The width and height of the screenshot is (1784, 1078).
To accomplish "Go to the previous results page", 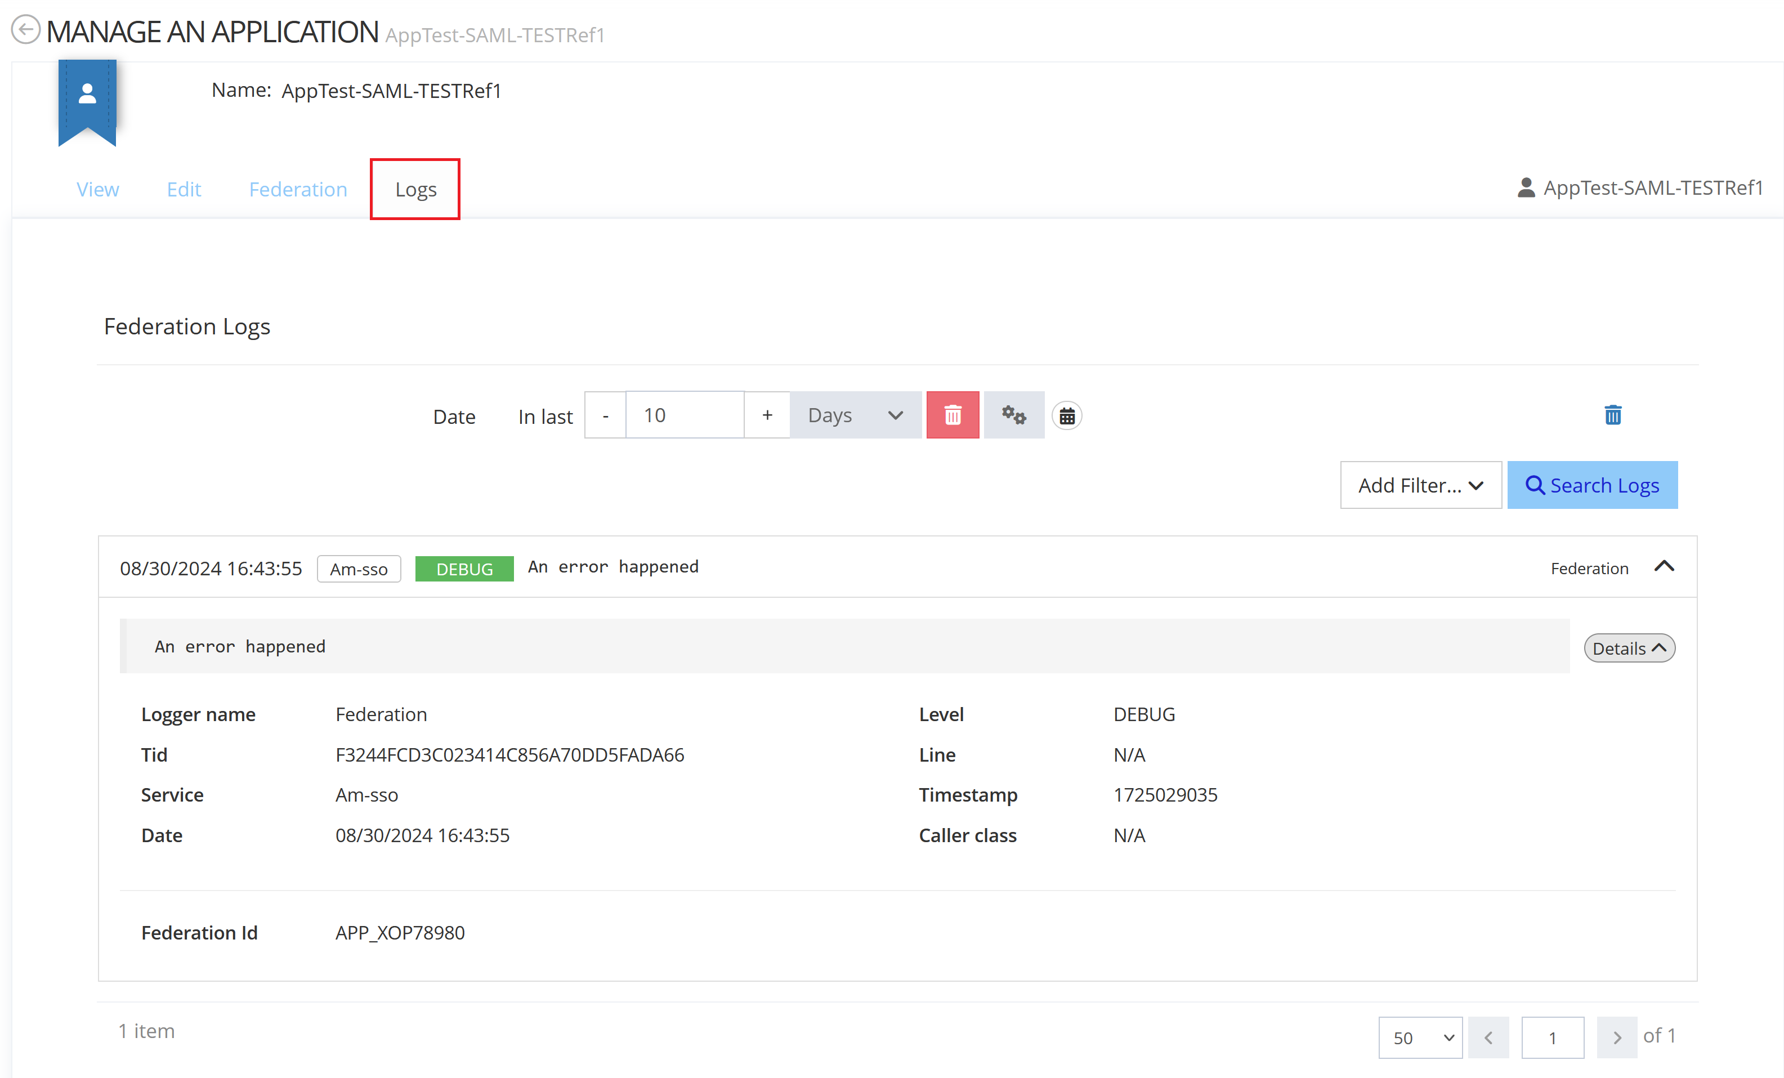I will pyautogui.click(x=1488, y=1037).
